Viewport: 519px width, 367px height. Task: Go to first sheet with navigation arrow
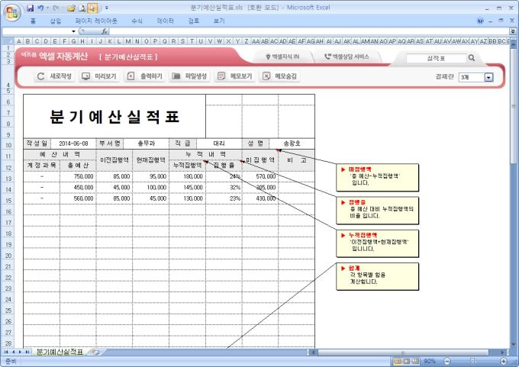pos(6,352)
